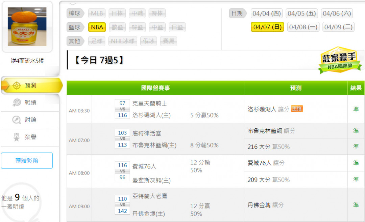Viewport: 365px width, 222px height.
Task: Click team name 亞特蘭大老鷹
Action: coord(150,196)
